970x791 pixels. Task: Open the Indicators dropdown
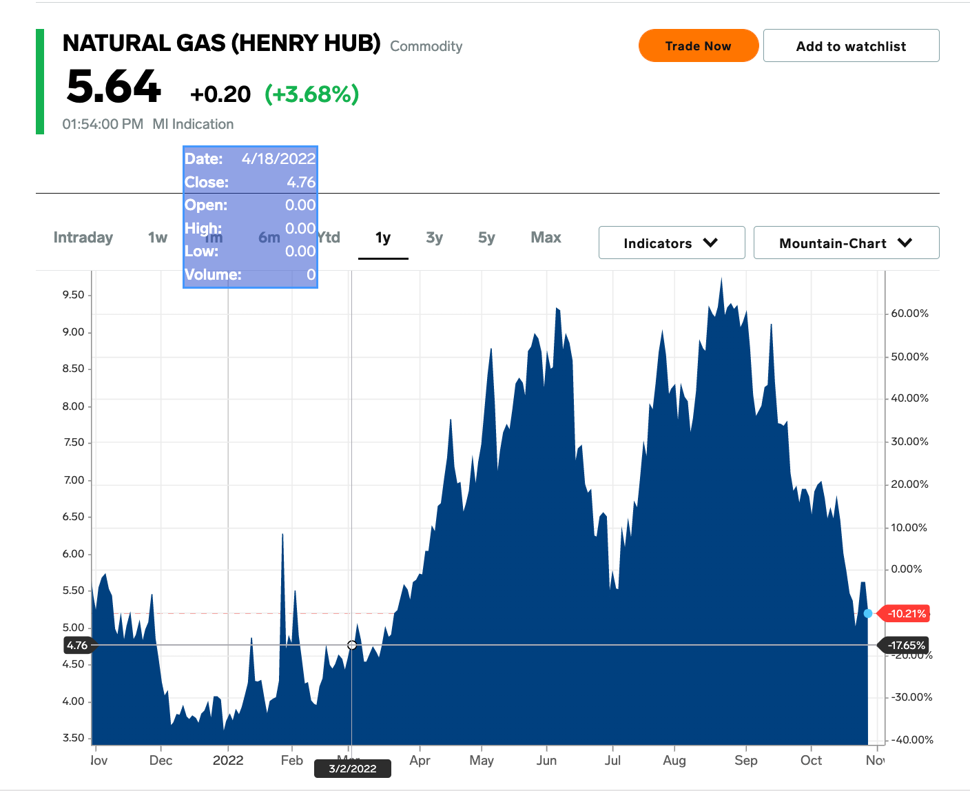[671, 243]
